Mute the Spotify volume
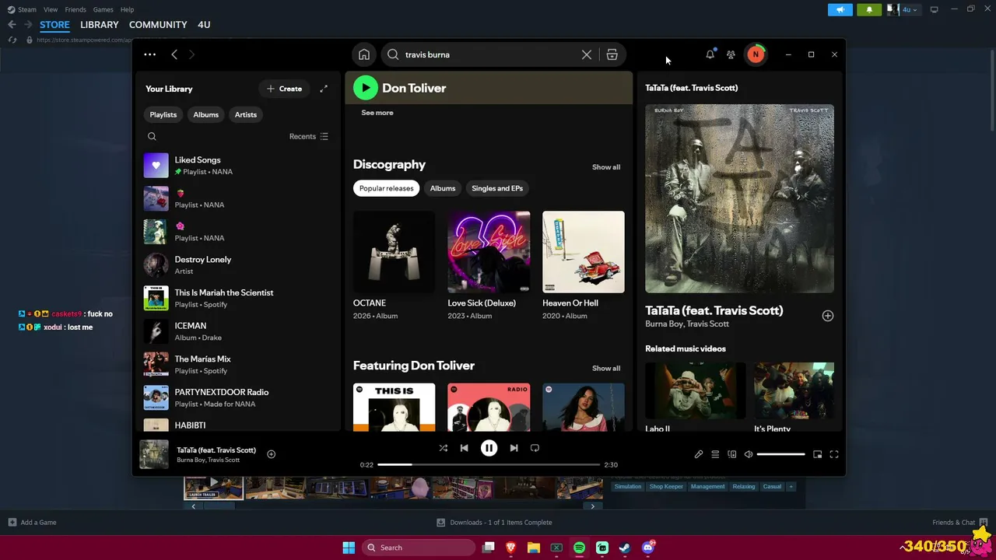 tap(749, 454)
